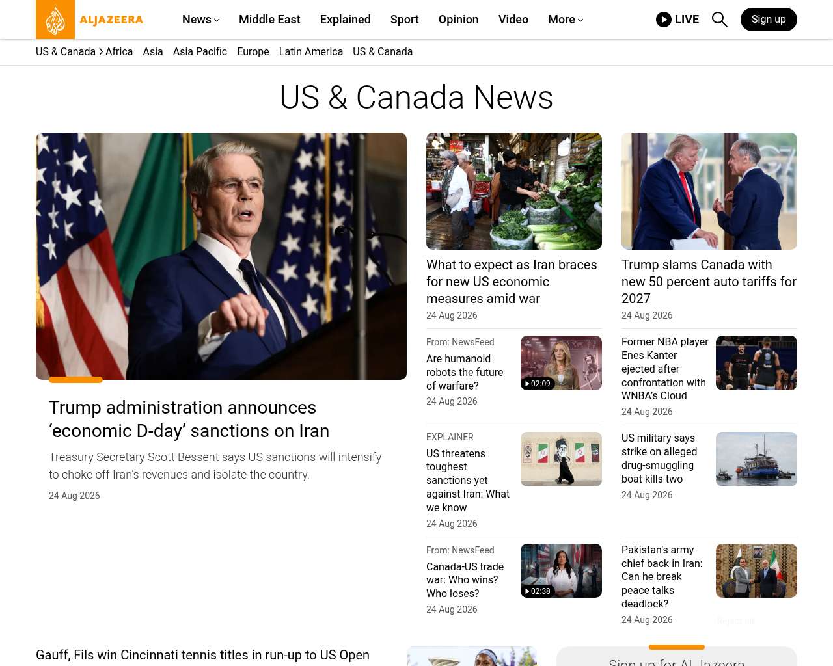Expand the More dropdown menu
Image resolution: width=833 pixels, height=666 pixels.
point(566,20)
